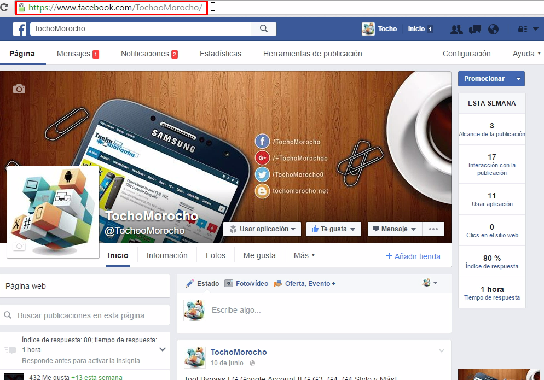The width and height of the screenshot is (544, 380).
Task: Click the Facebook search input field
Action: pos(141,29)
